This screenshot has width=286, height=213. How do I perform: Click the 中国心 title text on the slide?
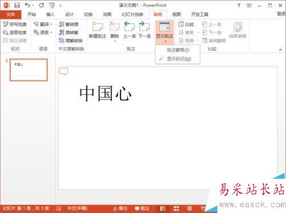(x=105, y=93)
